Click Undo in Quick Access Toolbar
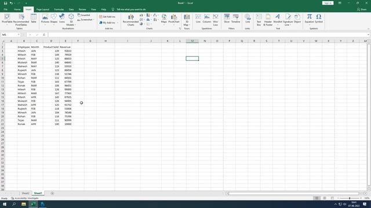The height and width of the screenshot is (208, 371). click(x=11, y=3)
